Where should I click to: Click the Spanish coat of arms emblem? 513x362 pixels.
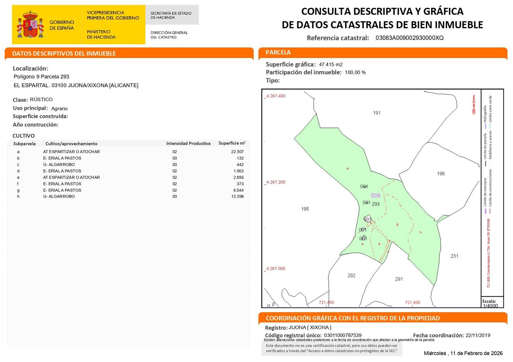pos(30,24)
